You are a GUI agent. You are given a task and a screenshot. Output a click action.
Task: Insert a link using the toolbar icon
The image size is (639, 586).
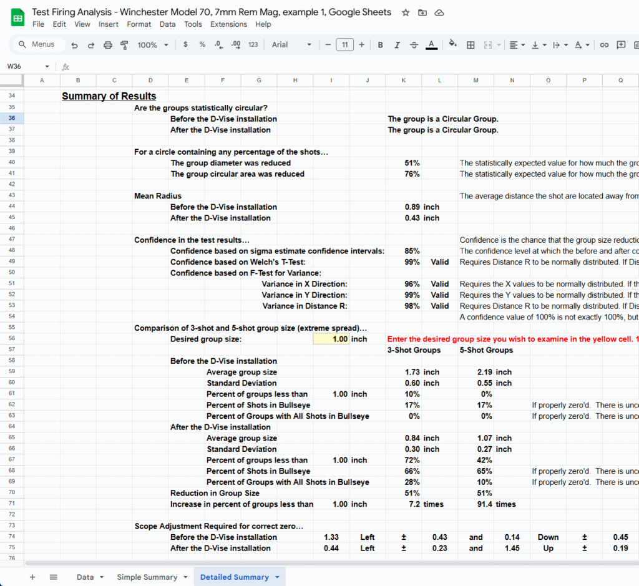(x=604, y=45)
